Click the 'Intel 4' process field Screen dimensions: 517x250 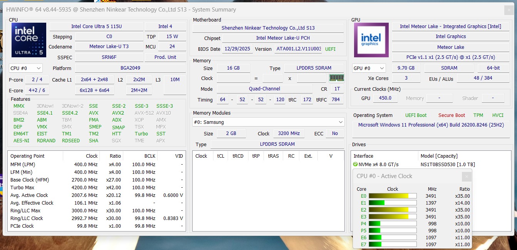(x=165, y=26)
